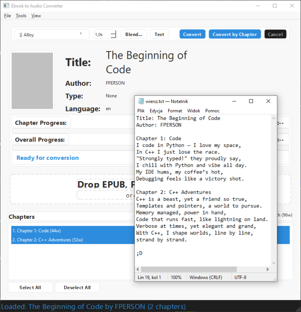
Task: Start conversion with the Convert button
Action: (x=192, y=34)
